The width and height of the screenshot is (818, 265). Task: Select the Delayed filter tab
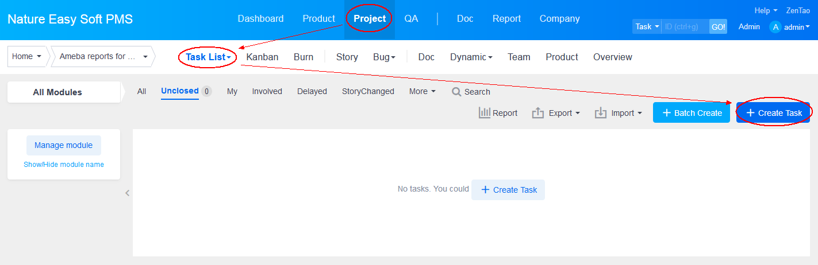[x=312, y=91]
